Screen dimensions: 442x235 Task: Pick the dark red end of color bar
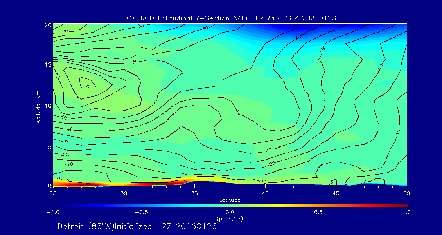coord(405,205)
